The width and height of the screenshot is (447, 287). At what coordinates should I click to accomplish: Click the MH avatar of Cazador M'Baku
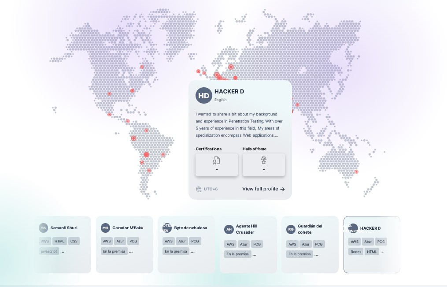pyautogui.click(x=106, y=228)
